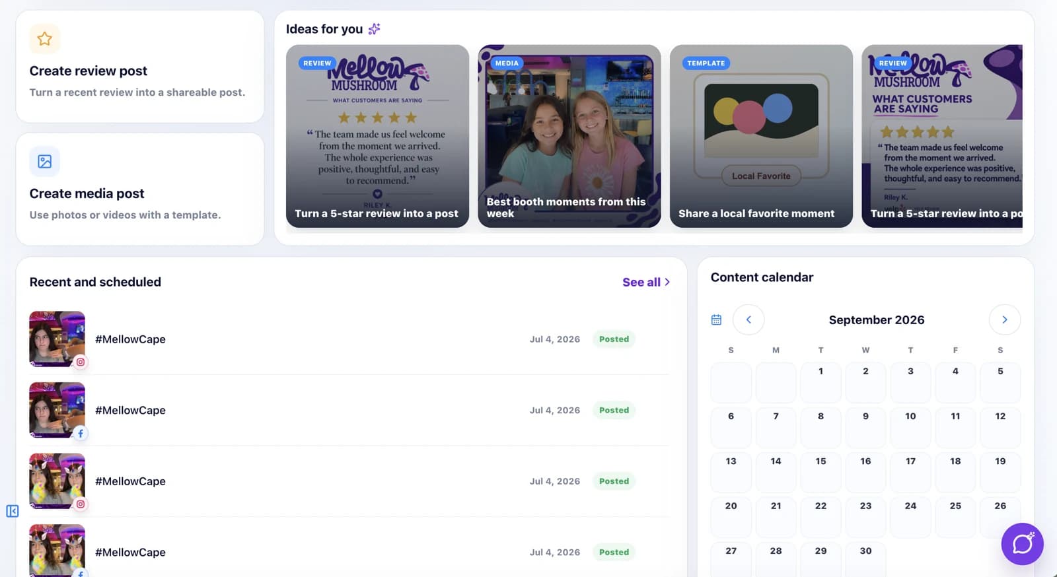Click the MEDIA tag on the booth moments card
This screenshot has width=1057, height=577.
pyautogui.click(x=507, y=63)
